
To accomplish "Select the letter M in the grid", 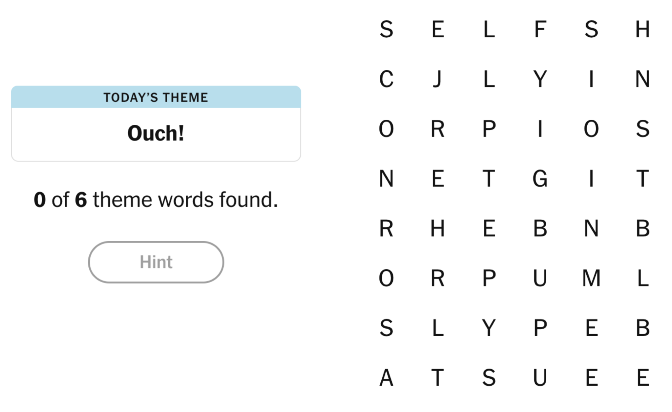I will pyautogui.click(x=591, y=278).
